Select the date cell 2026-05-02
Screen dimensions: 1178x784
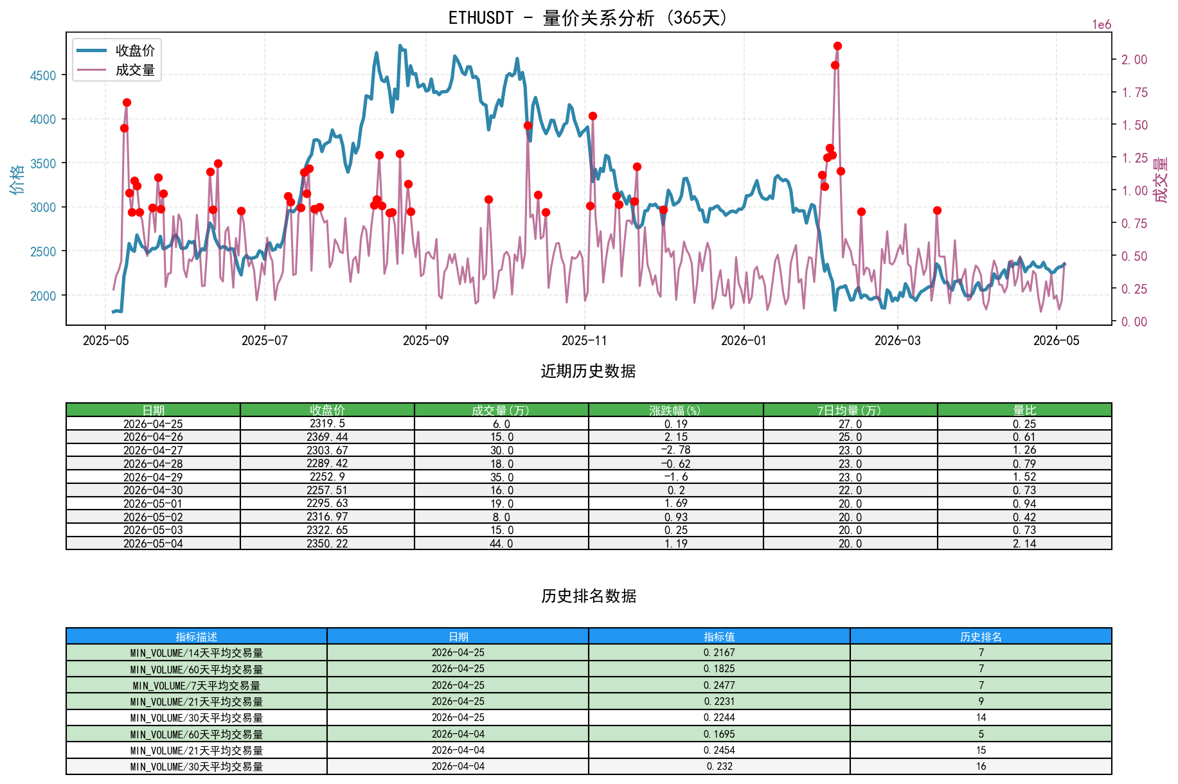click(x=154, y=517)
